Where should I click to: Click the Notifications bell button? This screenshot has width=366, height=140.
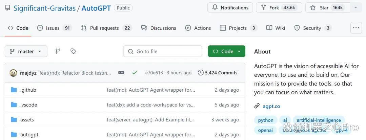[230, 8]
